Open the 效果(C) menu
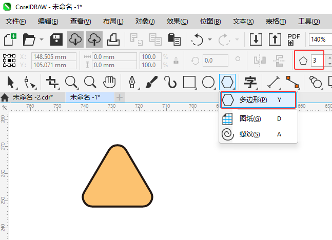Viewport: 332px width, 240px height. coord(177,22)
